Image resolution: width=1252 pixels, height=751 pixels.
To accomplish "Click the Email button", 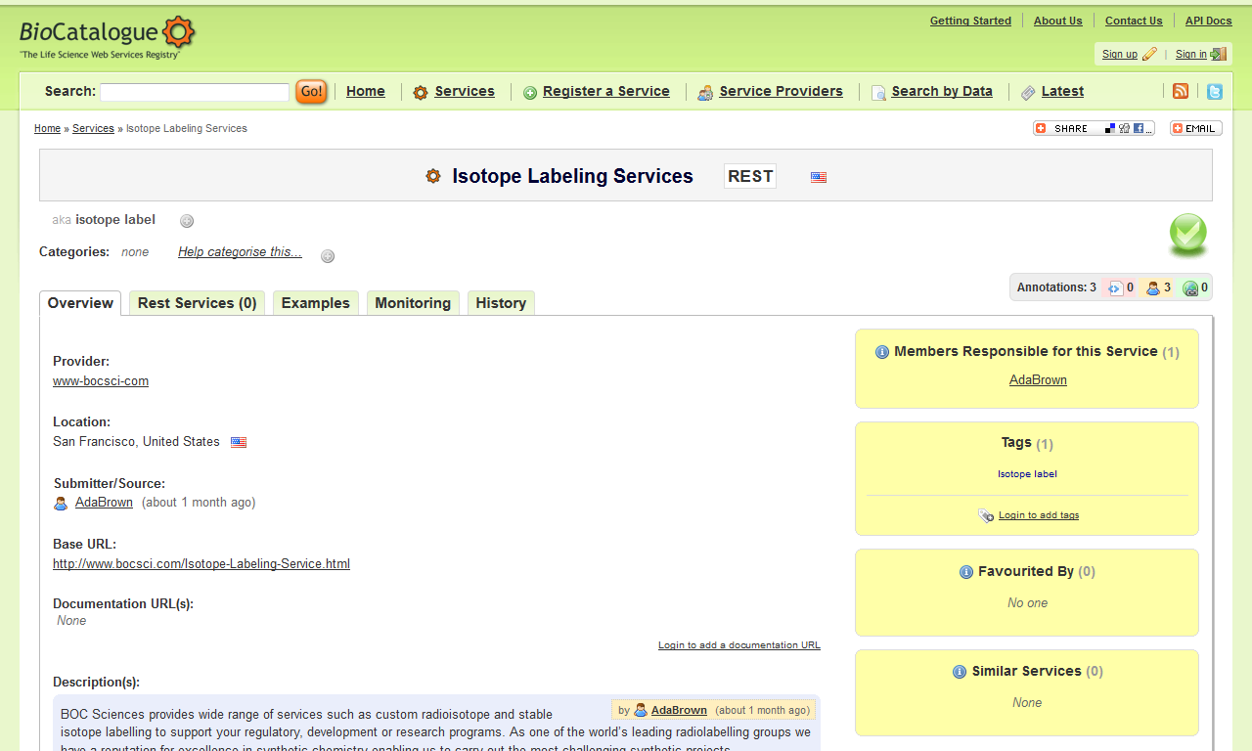I will coord(1196,128).
